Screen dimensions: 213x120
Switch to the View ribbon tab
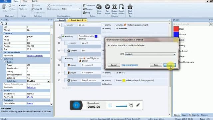point(25,1)
